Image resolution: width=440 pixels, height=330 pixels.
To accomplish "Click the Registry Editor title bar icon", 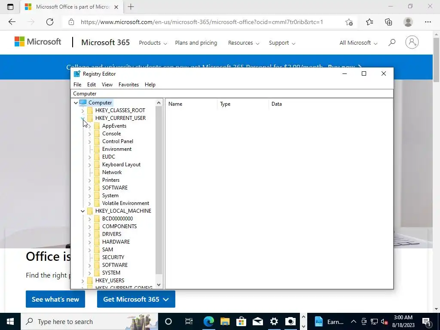I will [x=77, y=74].
